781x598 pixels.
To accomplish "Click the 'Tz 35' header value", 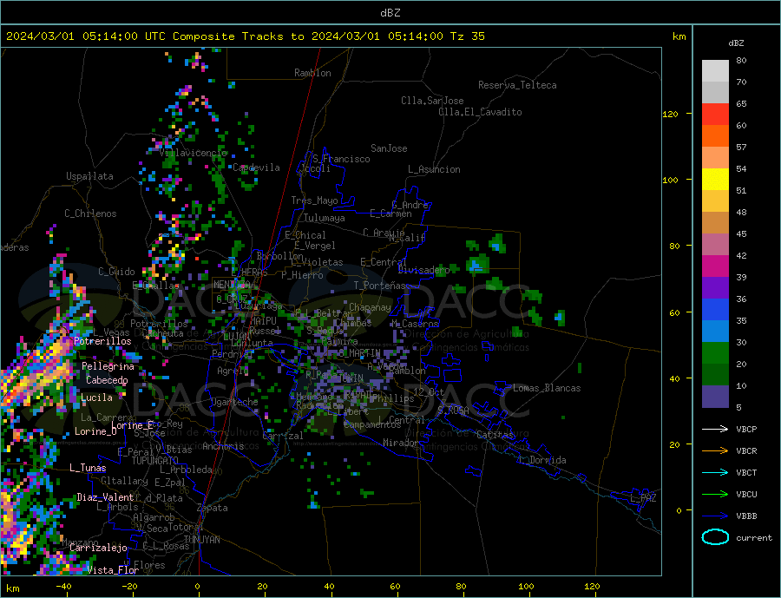I will click(467, 36).
